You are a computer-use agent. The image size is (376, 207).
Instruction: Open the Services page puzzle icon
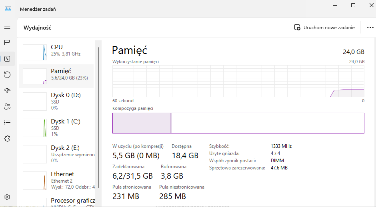click(7, 139)
